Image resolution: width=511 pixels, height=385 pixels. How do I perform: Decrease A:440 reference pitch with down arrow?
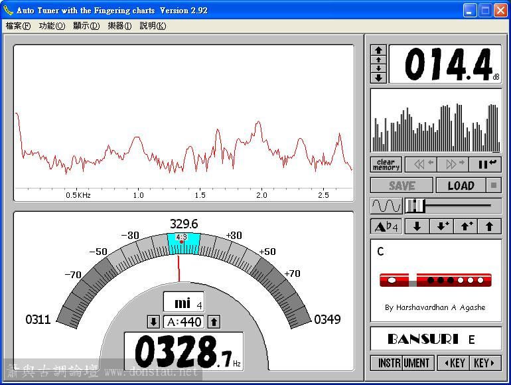click(153, 322)
